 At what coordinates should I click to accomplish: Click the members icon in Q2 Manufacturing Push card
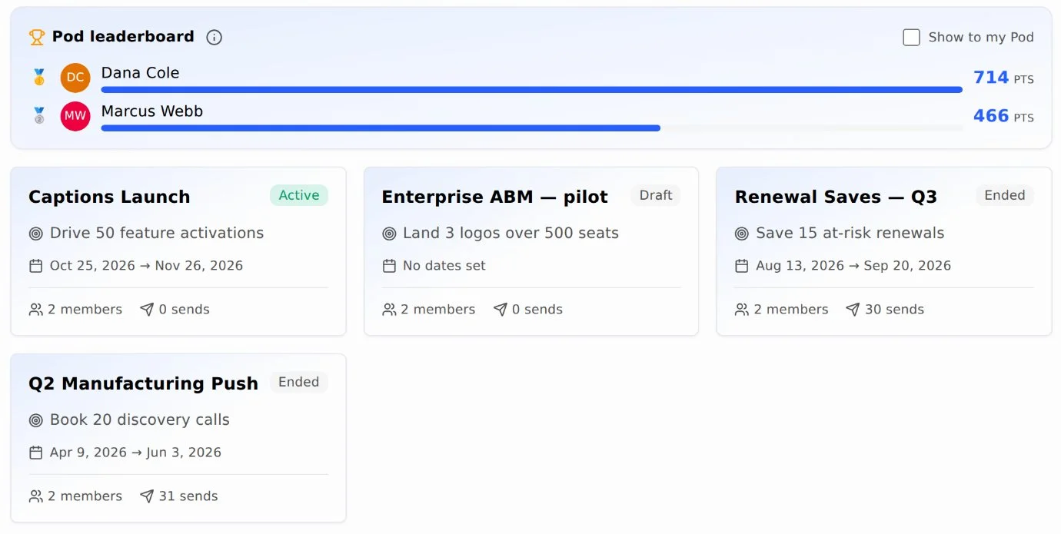pyautogui.click(x=35, y=496)
